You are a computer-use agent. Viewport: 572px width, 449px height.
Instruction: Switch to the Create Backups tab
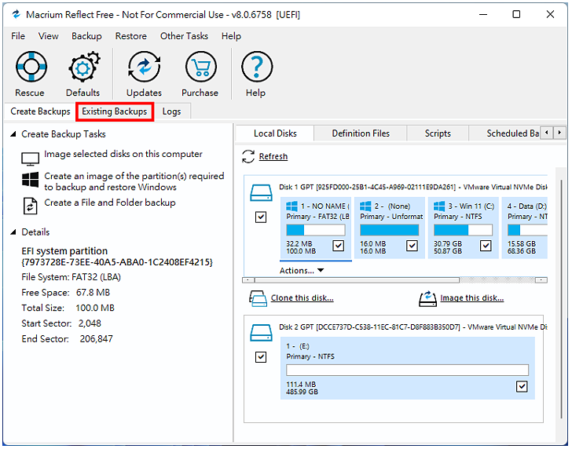(41, 111)
